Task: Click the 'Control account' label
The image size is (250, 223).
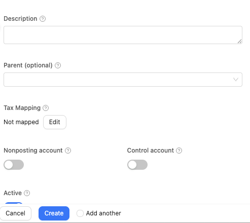Action: [151, 151]
